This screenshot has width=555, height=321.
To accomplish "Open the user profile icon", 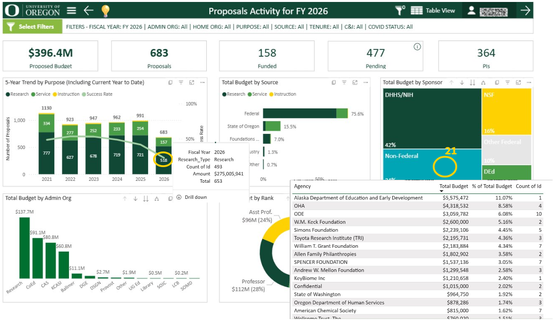I will tap(471, 11).
